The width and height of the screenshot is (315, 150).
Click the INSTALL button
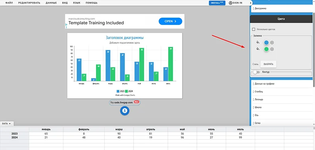coord(217,3)
